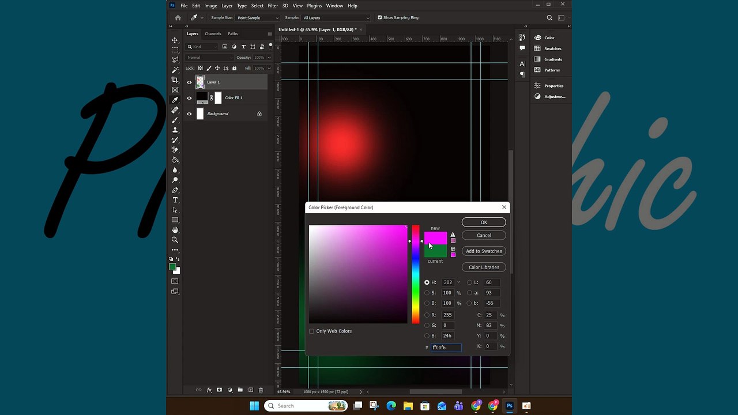This screenshot has height=415, width=738.
Task: Select the Hand tool
Action: [175, 230]
